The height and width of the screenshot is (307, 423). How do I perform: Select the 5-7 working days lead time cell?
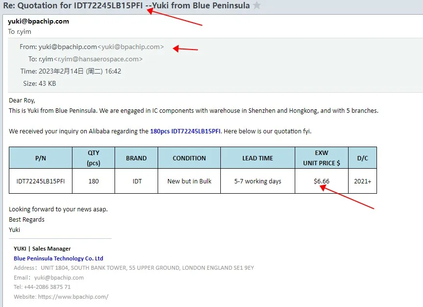click(258, 180)
